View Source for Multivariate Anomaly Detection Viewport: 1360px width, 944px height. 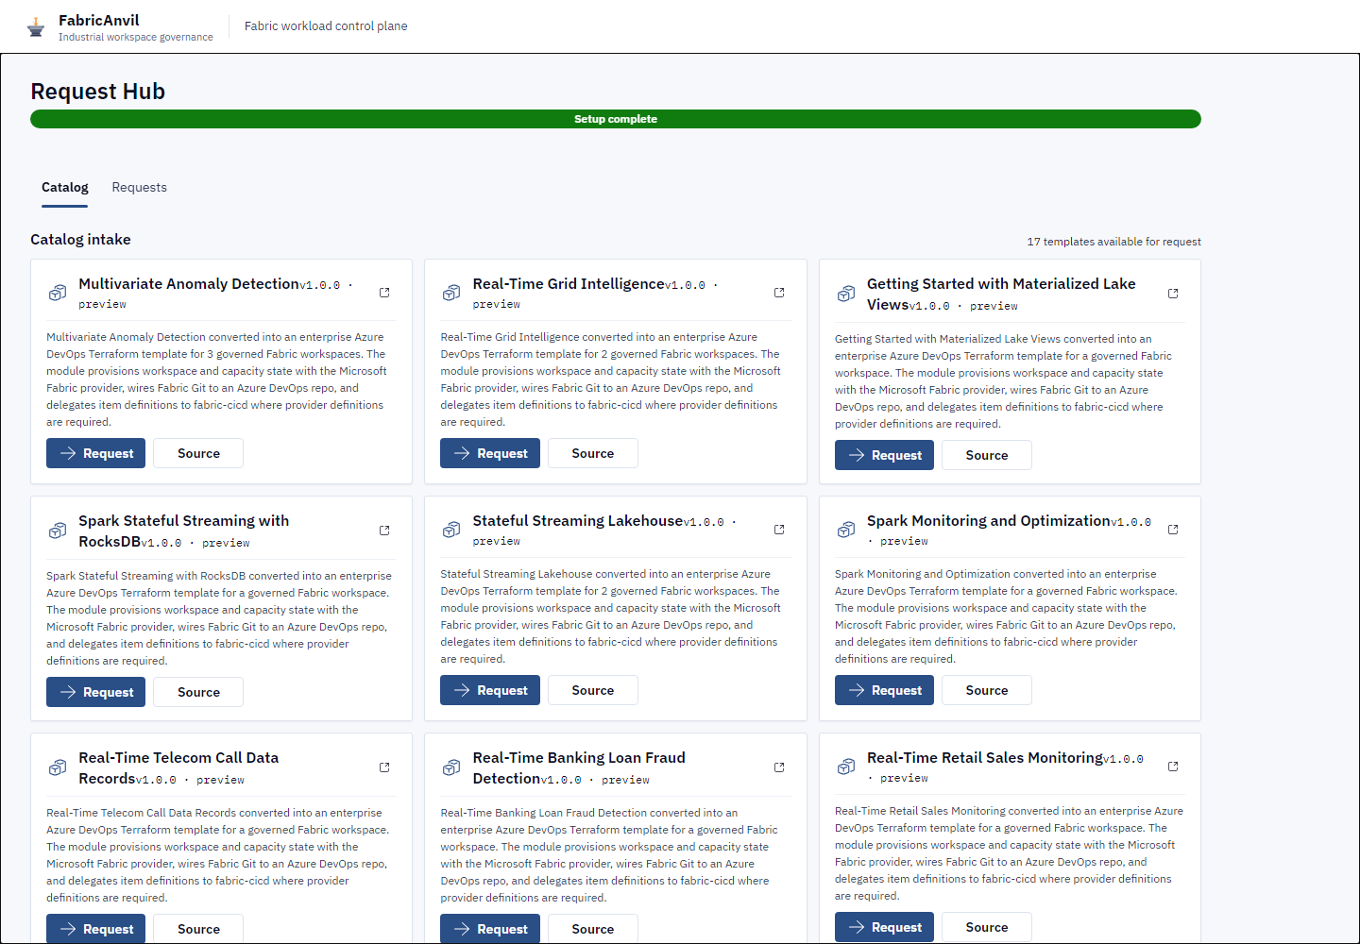[198, 453]
